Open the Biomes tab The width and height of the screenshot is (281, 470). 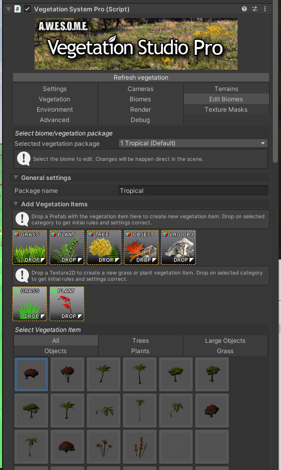tap(140, 99)
